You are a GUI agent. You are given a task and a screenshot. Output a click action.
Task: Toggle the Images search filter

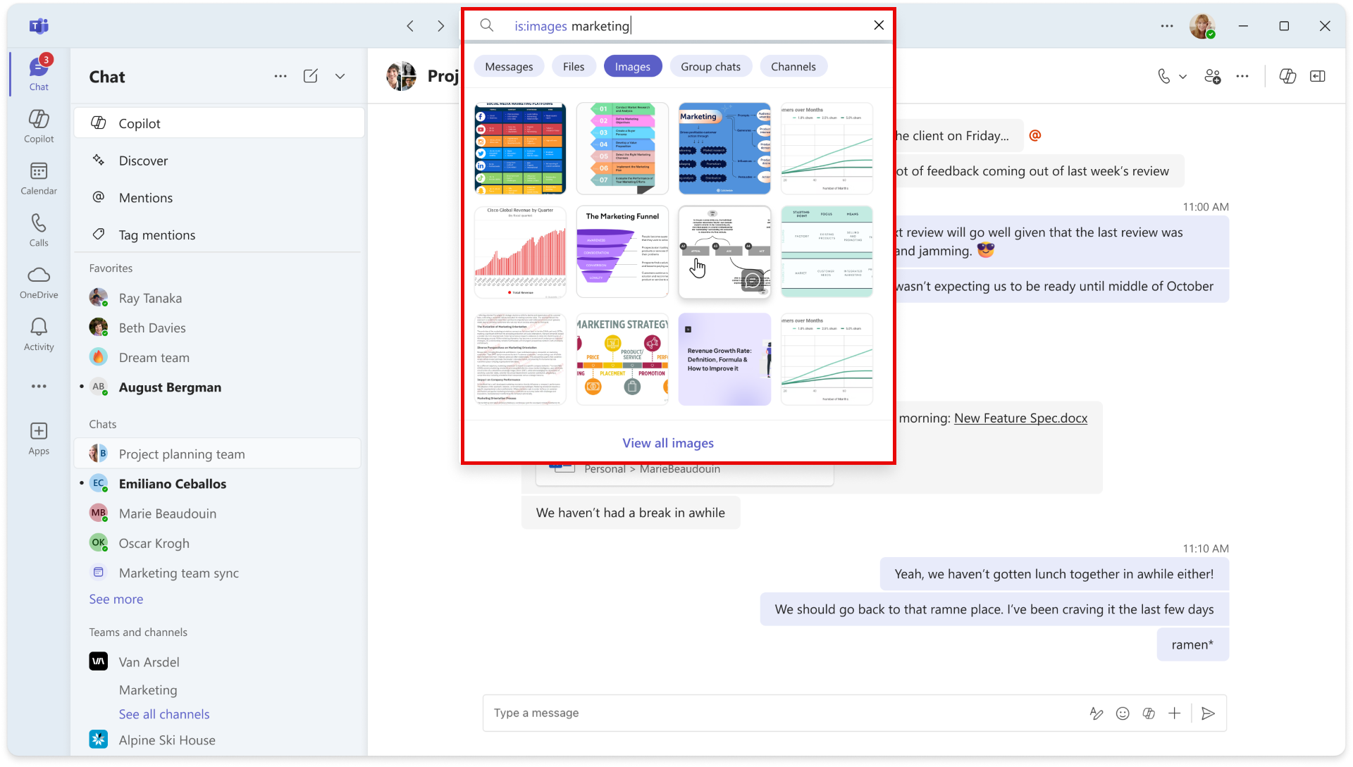[632, 66]
